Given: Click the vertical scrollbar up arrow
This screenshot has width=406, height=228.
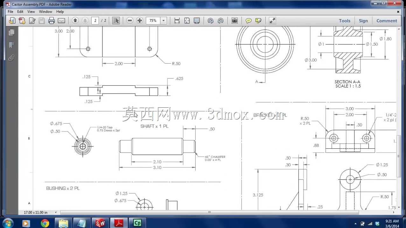Looking at the screenshot, I should (x=399, y=29).
